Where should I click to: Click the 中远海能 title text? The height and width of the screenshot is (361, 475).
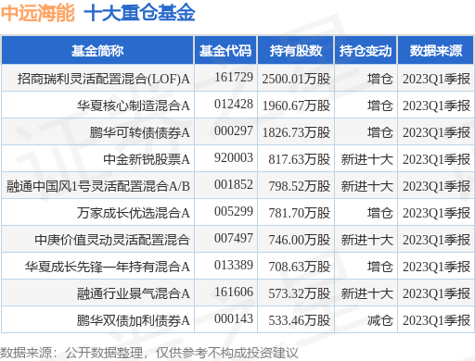click(38, 13)
